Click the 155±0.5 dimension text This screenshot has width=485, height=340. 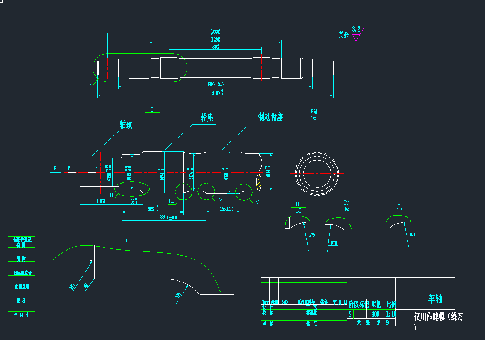(227, 209)
